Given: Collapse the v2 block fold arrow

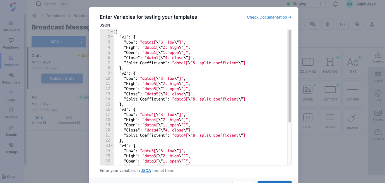Looking at the screenshot, I should 112,73.
